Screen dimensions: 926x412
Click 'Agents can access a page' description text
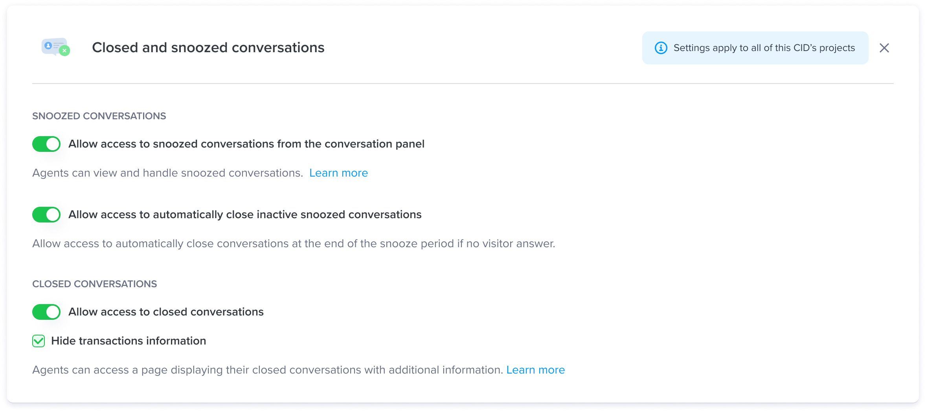268,370
